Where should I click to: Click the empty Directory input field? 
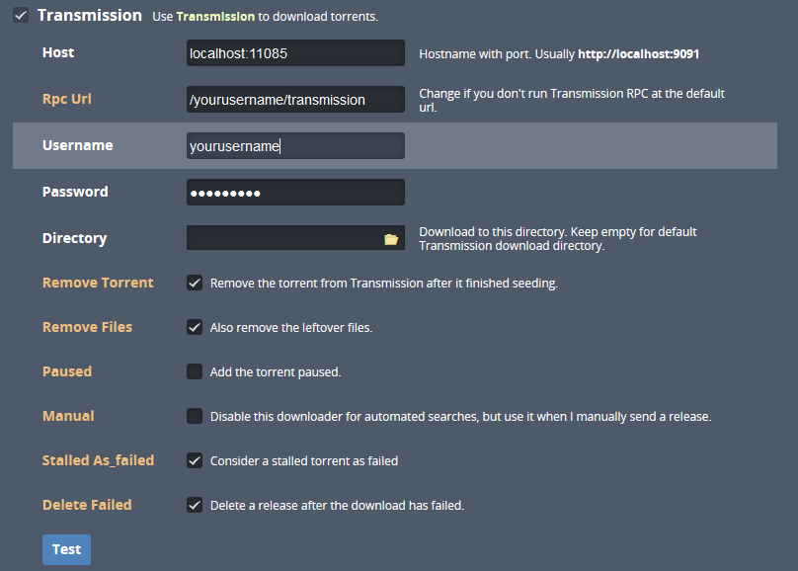[x=285, y=238]
